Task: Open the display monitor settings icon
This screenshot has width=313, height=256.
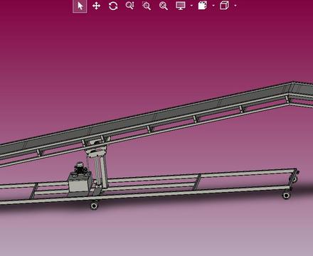Action: [181, 6]
